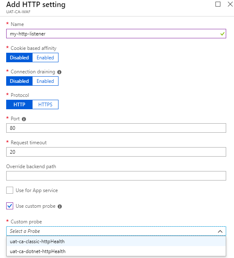Image resolution: width=234 pixels, height=258 pixels.
Task: Check the Use for App service box
Action: tap(10, 190)
